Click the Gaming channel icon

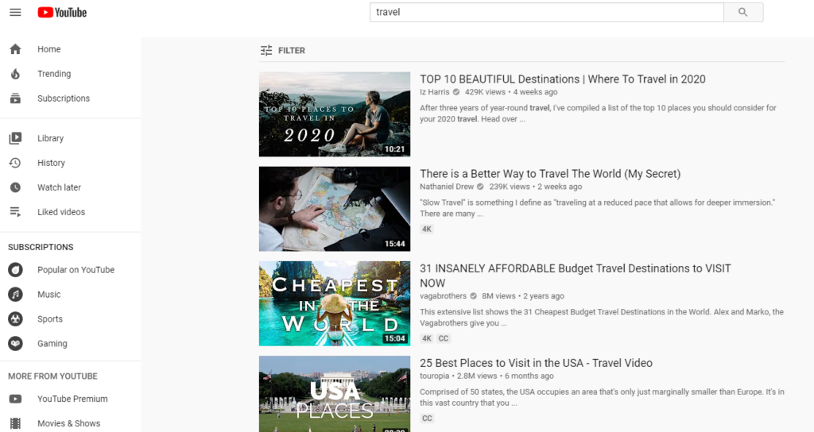tap(16, 343)
